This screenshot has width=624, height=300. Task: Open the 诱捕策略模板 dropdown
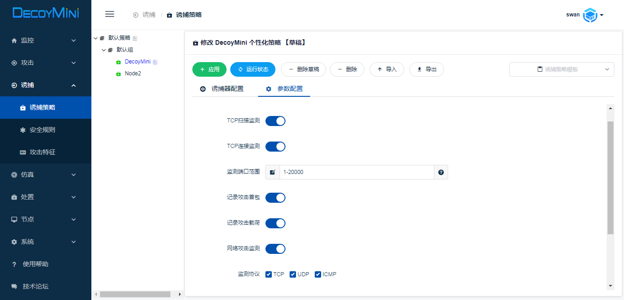[561, 69]
